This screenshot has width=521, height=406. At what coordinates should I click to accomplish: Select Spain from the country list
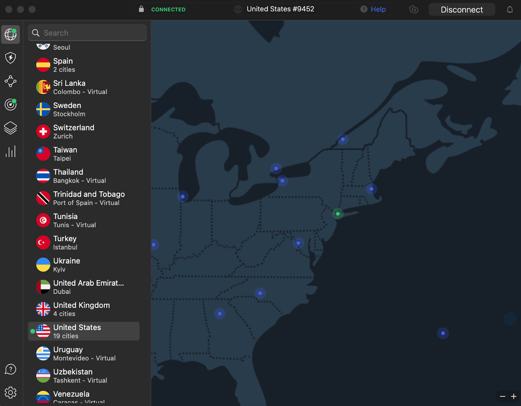pos(84,65)
